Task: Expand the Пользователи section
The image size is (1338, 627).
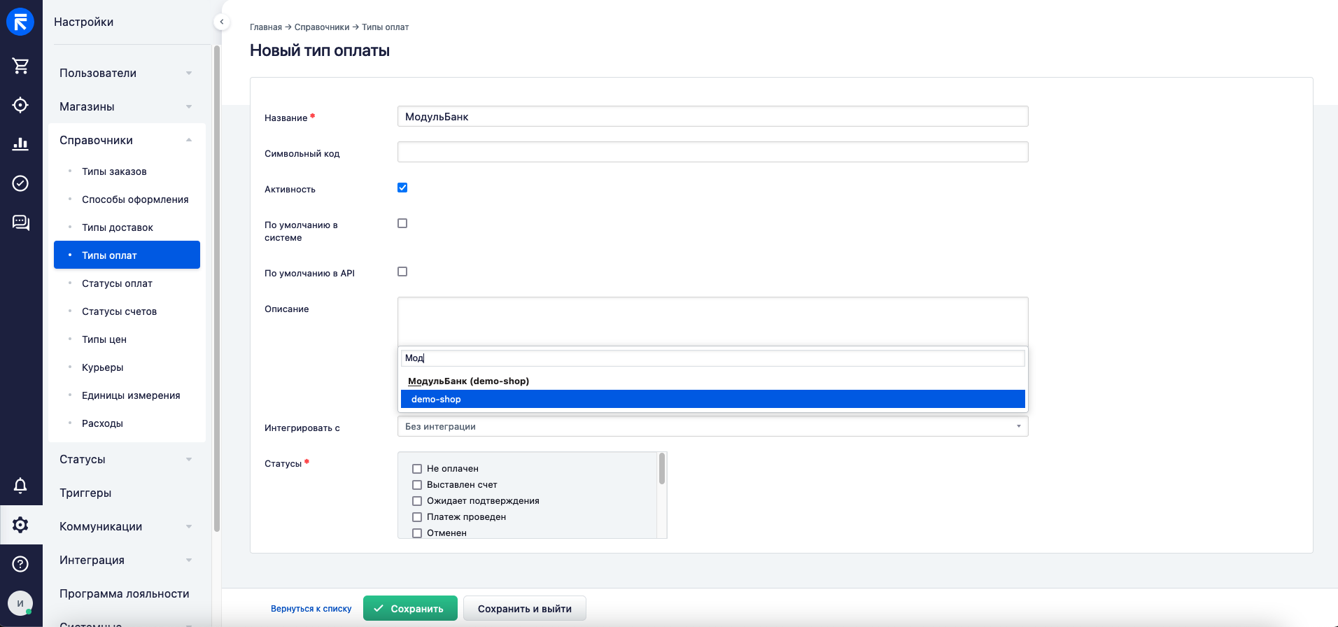Action: [x=127, y=73]
